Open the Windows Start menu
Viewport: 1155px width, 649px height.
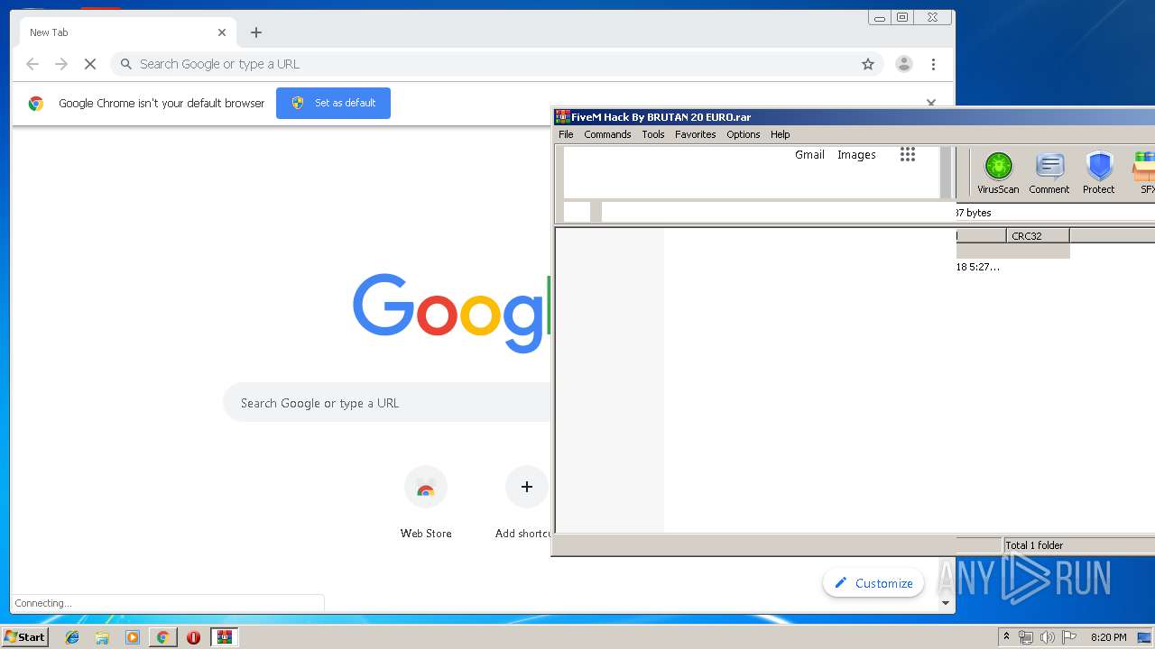tap(24, 637)
